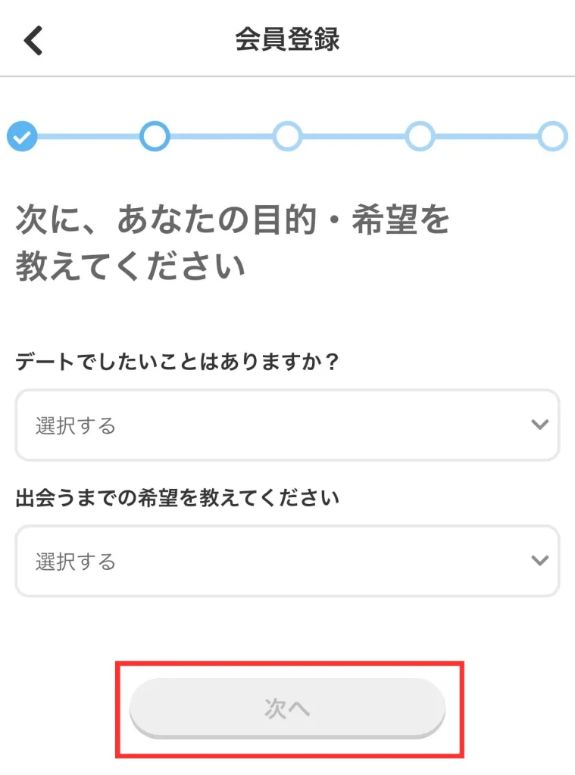
Task: Click the fourth progress indicator circle
Action: [x=420, y=137]
